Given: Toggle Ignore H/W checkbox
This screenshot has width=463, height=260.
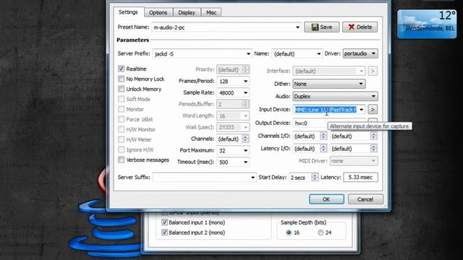Looking at the screenshot, I should (x=121, y=149).
